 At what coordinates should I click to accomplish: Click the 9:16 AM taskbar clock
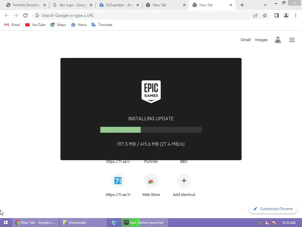[289, 223]
